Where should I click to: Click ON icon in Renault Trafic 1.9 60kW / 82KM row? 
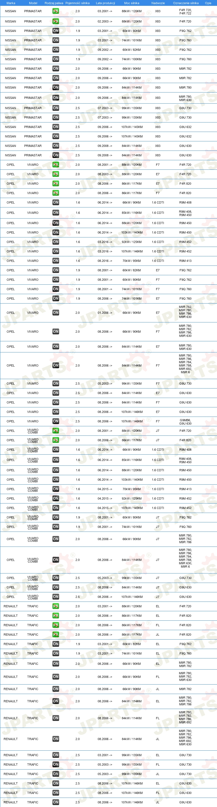click(56, 644)
